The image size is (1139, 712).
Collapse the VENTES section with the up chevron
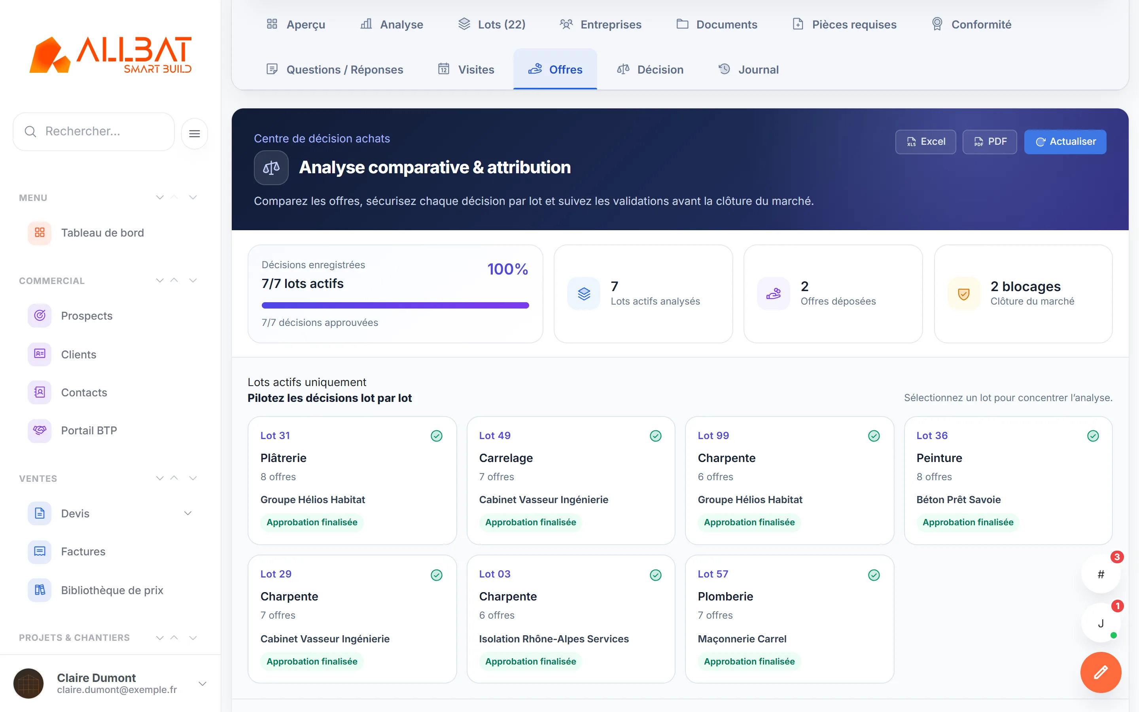174,478
